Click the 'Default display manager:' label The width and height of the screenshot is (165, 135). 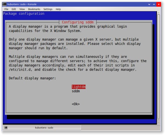coord(32,78)
